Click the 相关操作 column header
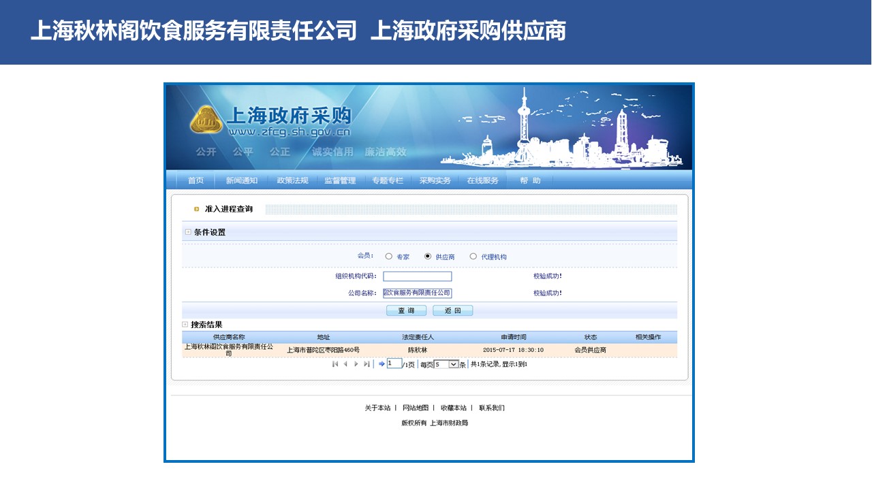This screenshot has height=490, width=872. [648, 337]
